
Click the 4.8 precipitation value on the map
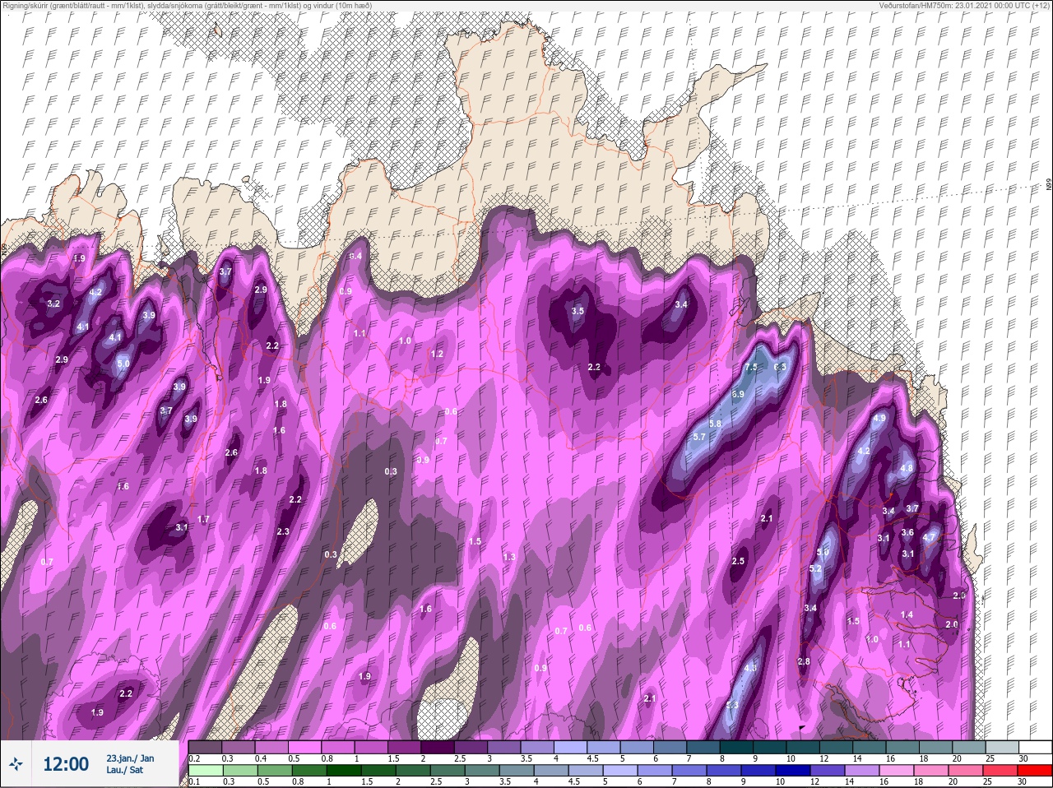point(907,468)
